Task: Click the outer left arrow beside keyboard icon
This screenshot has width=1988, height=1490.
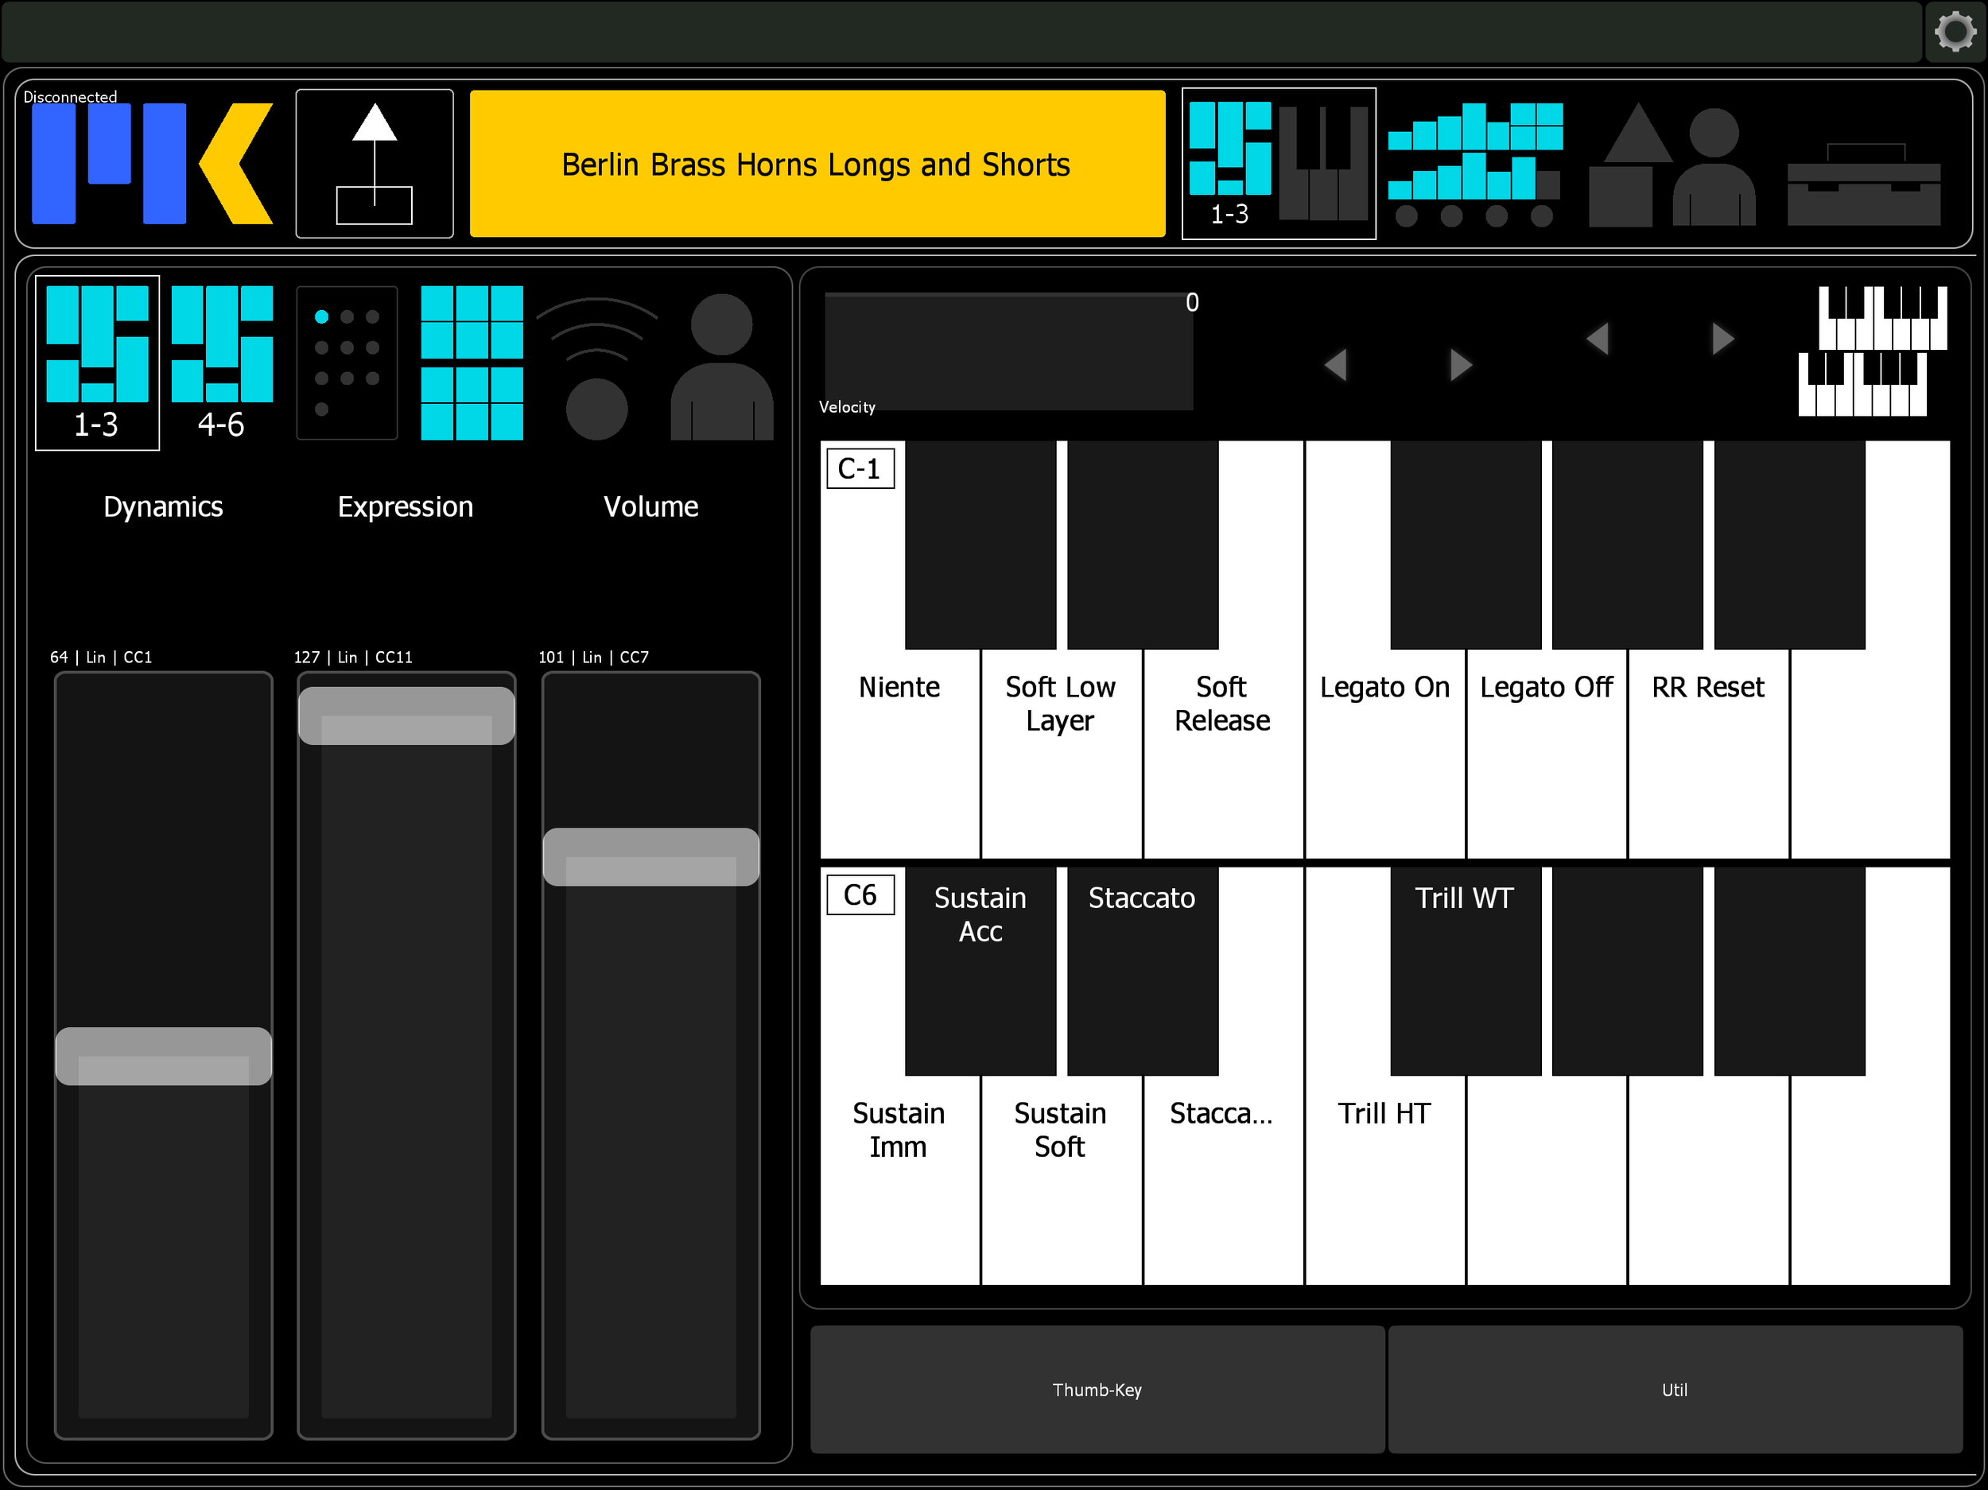Action: [1597, 339]
